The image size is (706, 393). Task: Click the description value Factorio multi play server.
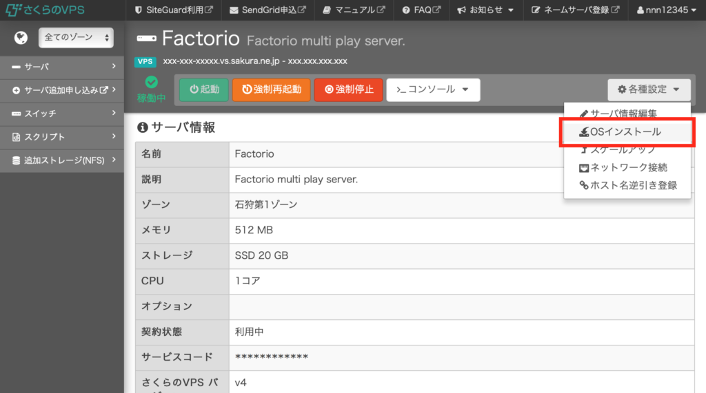point(296,180)
